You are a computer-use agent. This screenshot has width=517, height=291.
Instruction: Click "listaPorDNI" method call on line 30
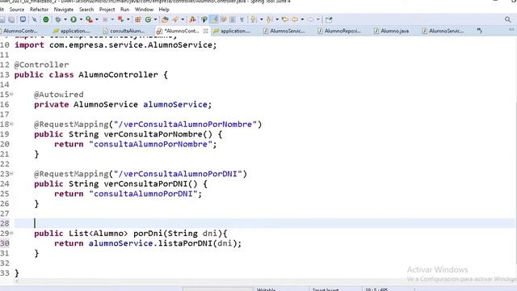pos(185,243)
